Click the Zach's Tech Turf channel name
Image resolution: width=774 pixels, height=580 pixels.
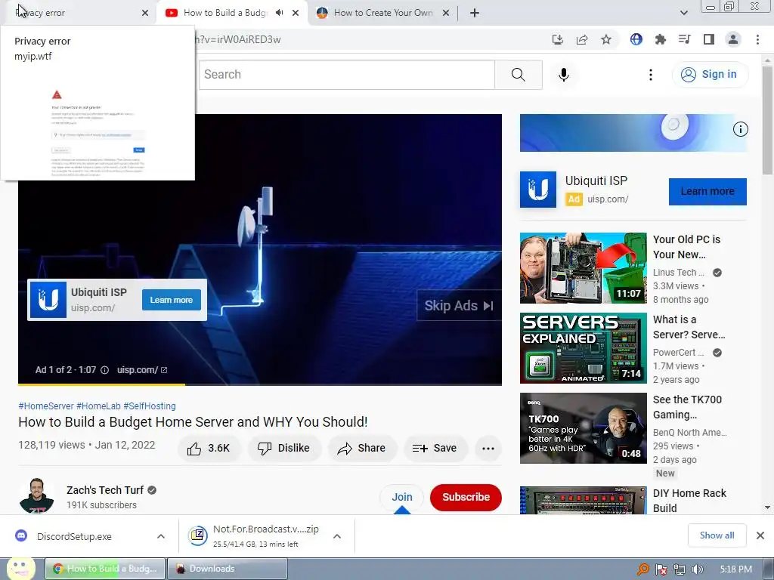104,490
